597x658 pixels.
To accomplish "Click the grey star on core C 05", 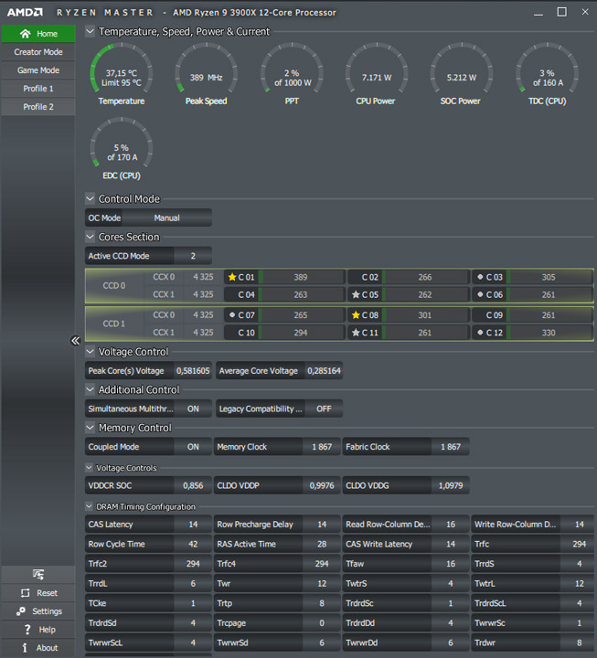I will point(356,294).
